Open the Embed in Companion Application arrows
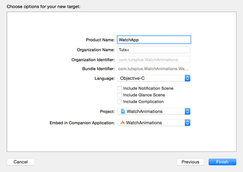Screen dimensions: 243x172 [187, 123]
